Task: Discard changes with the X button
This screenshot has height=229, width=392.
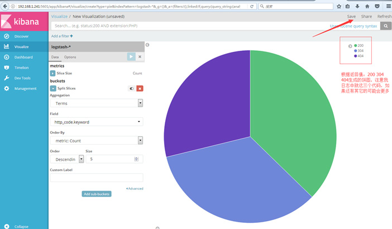Action: click(140, 56)
